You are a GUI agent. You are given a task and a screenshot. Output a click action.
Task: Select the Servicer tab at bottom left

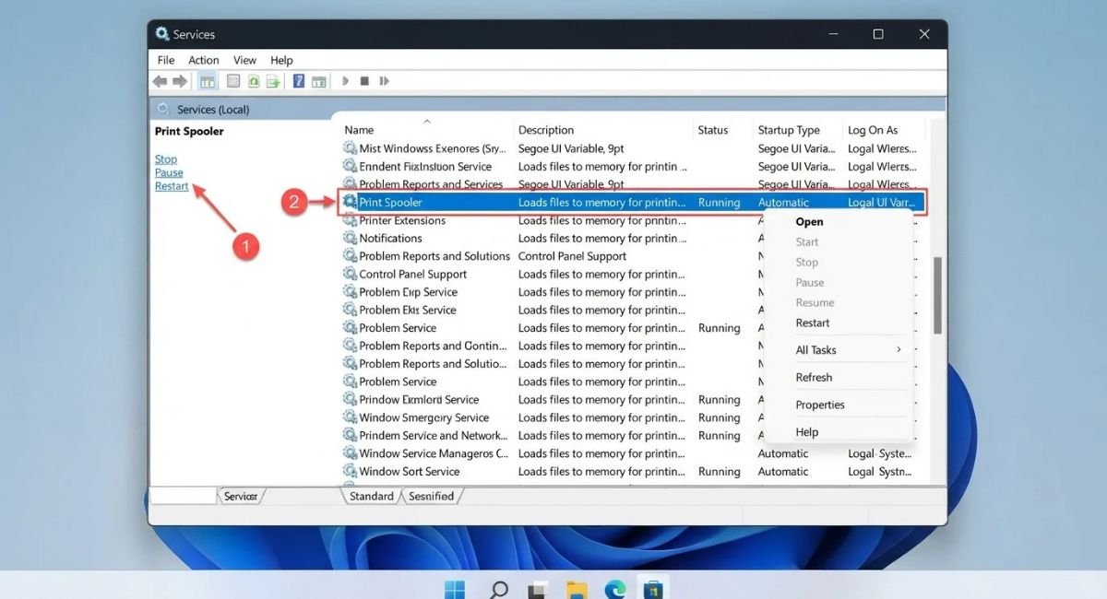pyautogui.click(x=241, y=496)
